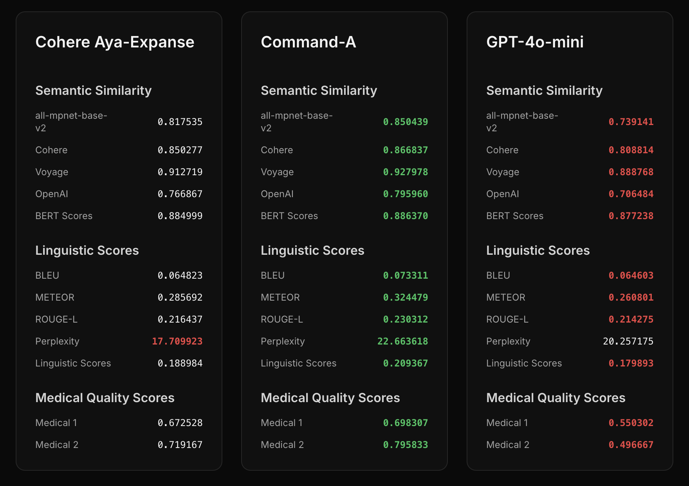
Task: Select Semantic Similarity heading in Command-A card
Action: [319, 91]
